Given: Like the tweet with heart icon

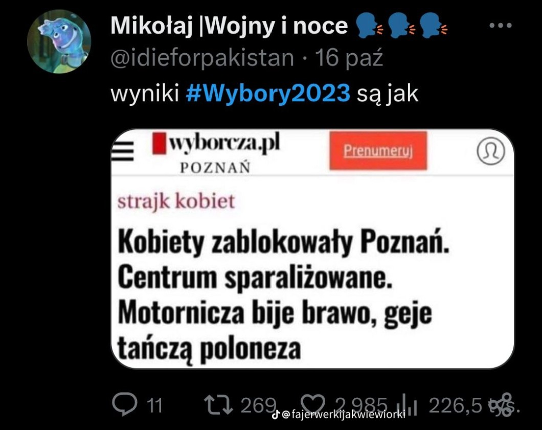Looking at the screenshot, I should point(313,404).
